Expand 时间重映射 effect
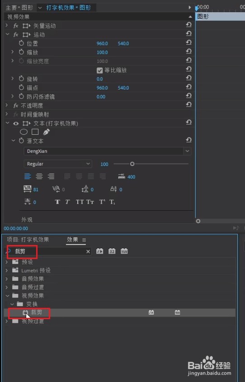The height and width of the screenshot is (382, 245). point(7,114)
